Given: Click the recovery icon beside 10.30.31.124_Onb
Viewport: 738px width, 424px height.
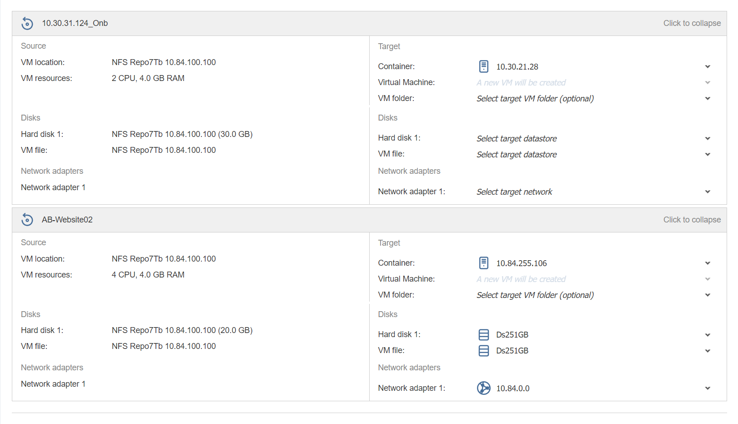Looking at the screenshot, I should point(27,23).
